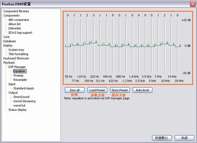Click the 880 Hz band slider
The width and height of the screenshot is (197, 143).
click(119, 46)
